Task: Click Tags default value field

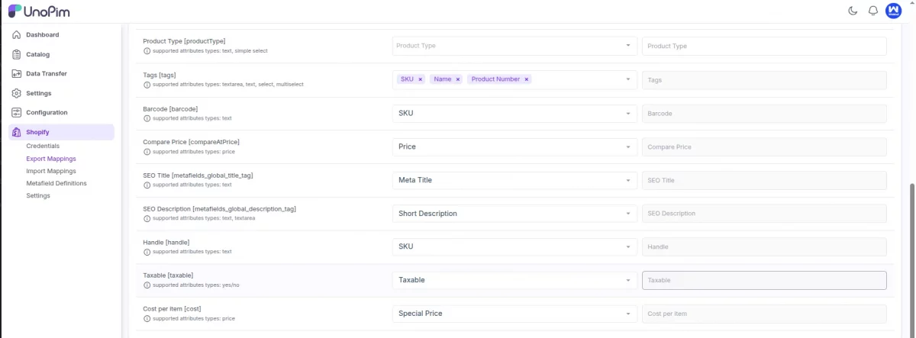Action: 764,79
